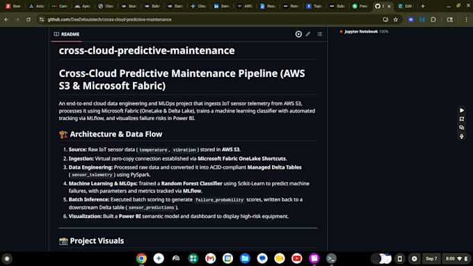Click the play icon on right side panel
Viewport: 473px width, 266px height.
[x=462, y=110]
